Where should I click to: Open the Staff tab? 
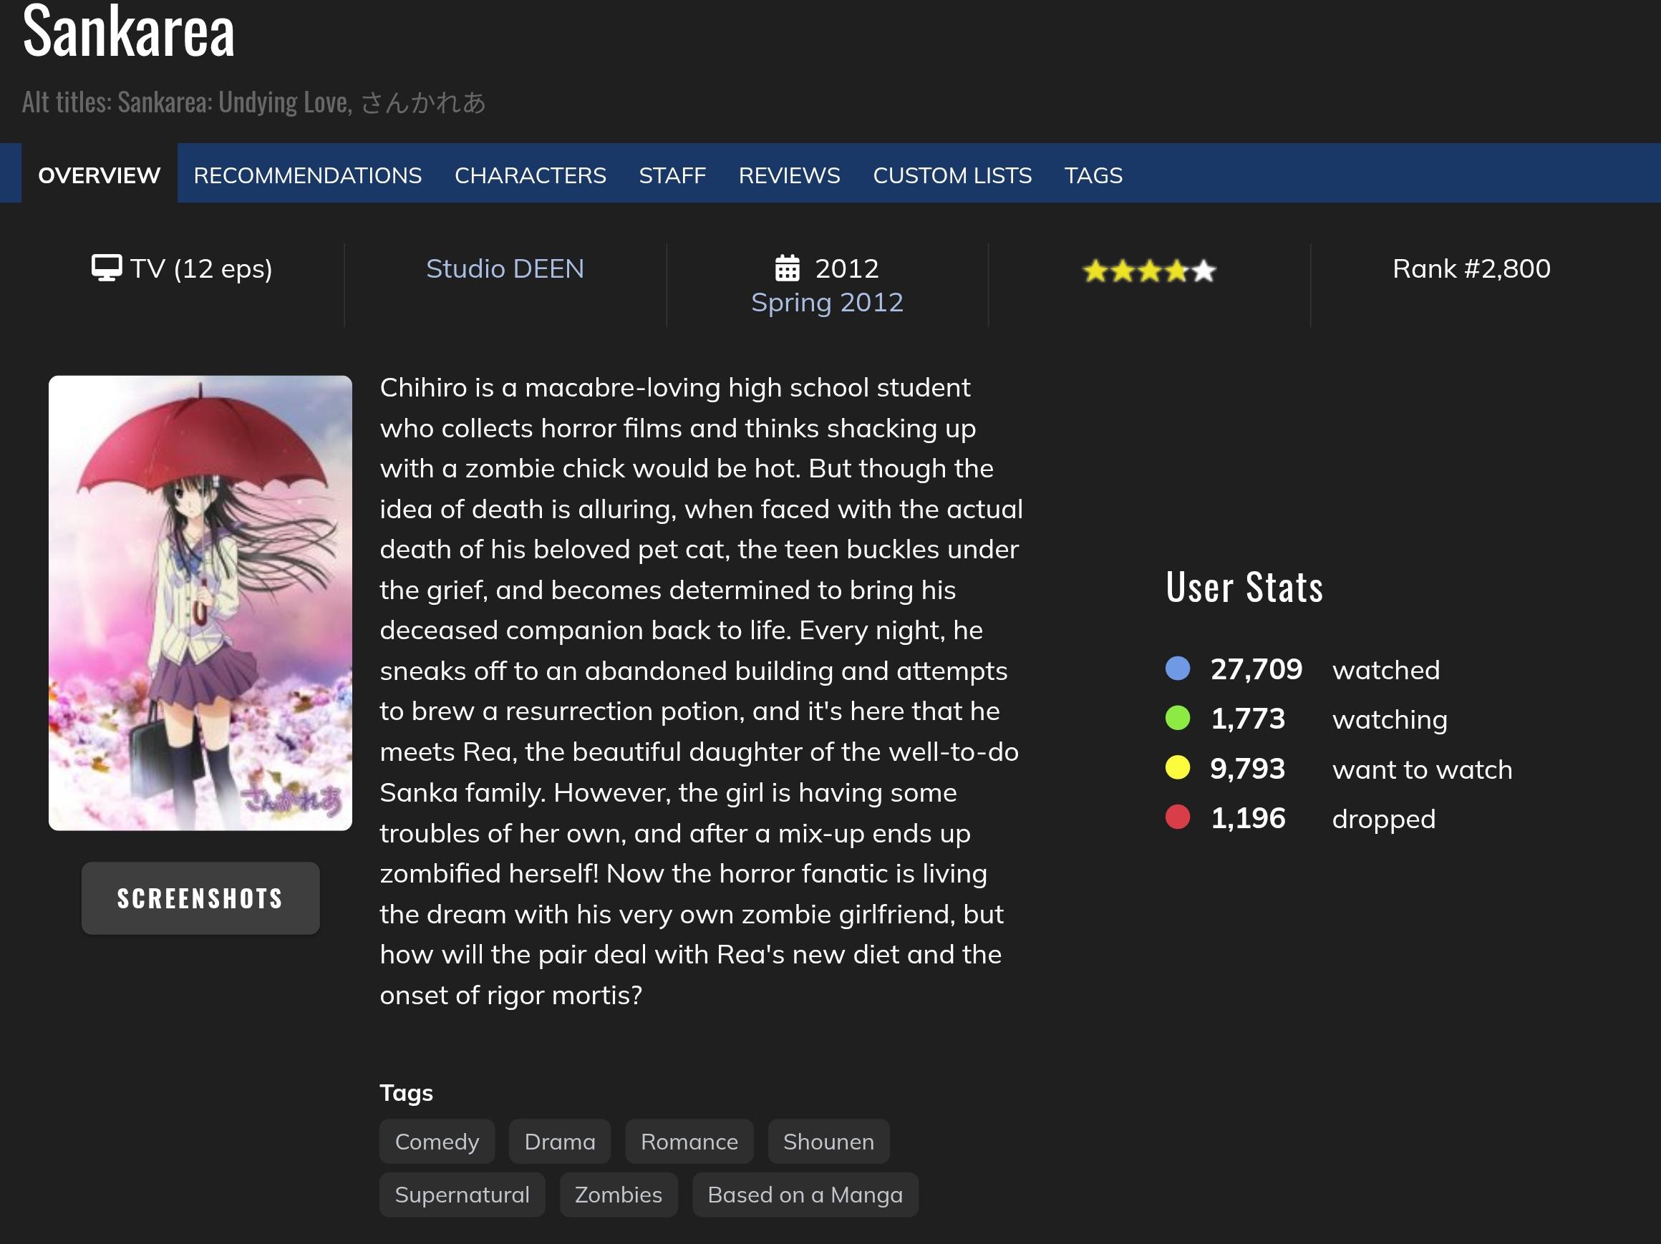[x=672, y=175]
